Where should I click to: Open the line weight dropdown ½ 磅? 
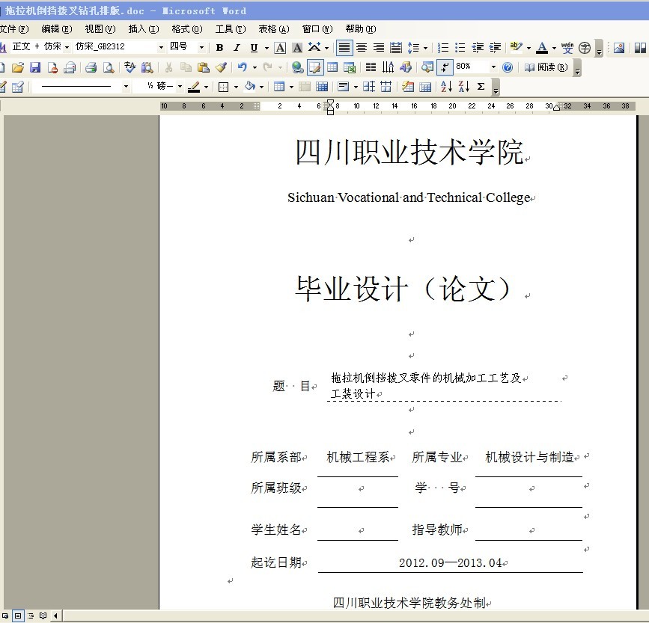click(180, 87)
